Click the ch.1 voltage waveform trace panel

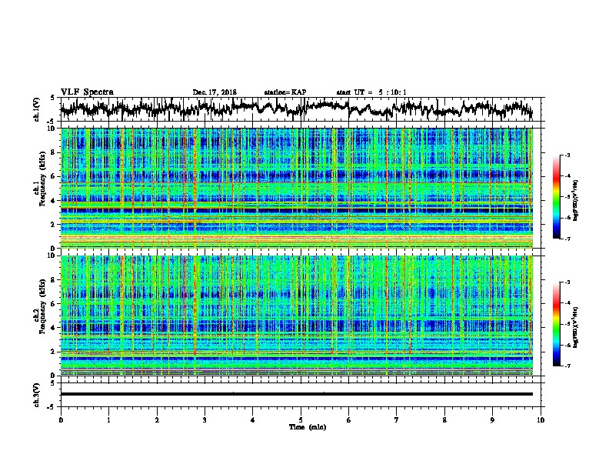302,109
